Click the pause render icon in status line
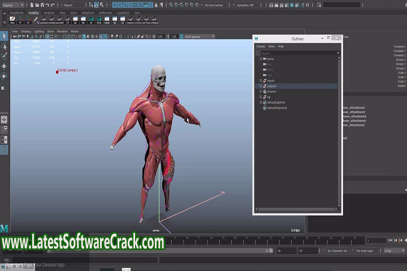This screenshot has width=407, height=271. [x=308, y=5]
